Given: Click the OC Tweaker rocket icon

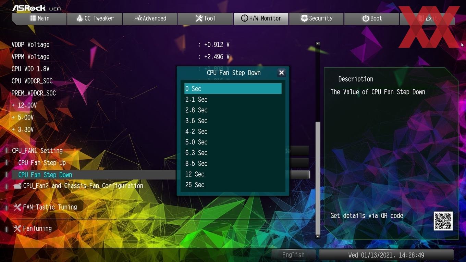Looking at the screenshot, I should coord(79,18).
